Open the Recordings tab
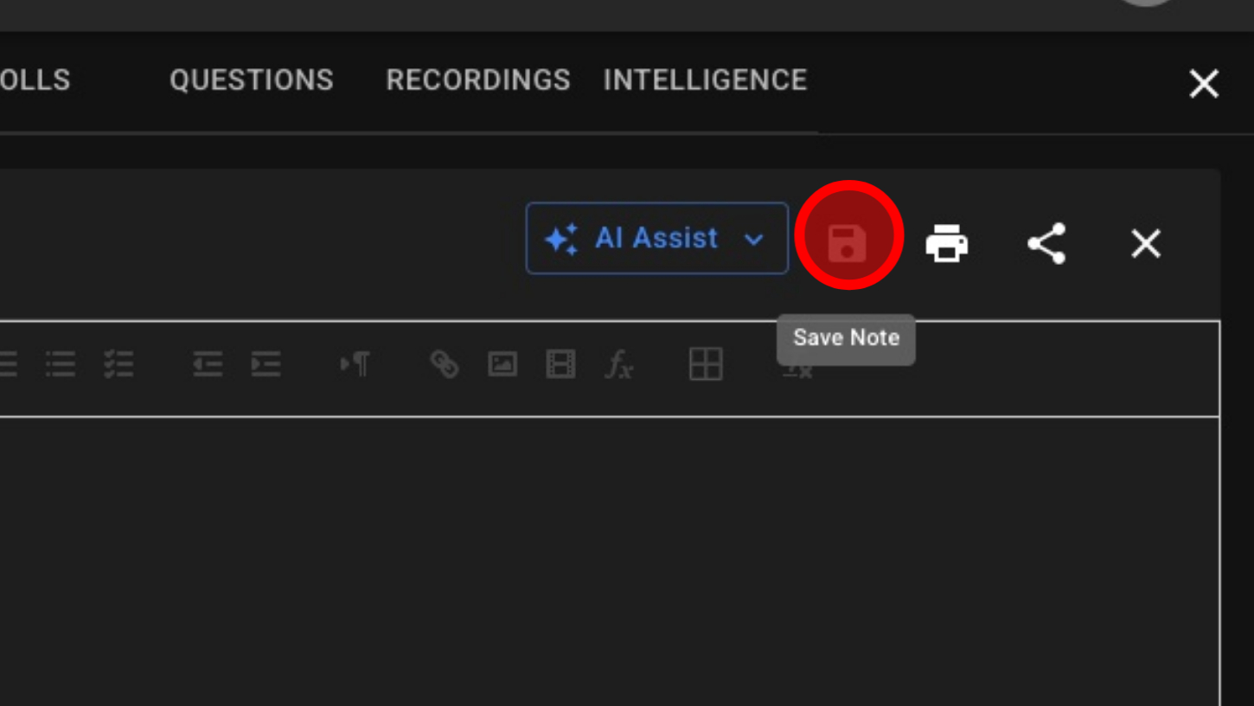This screenshot has width=1254, height=706. point(478,80)
